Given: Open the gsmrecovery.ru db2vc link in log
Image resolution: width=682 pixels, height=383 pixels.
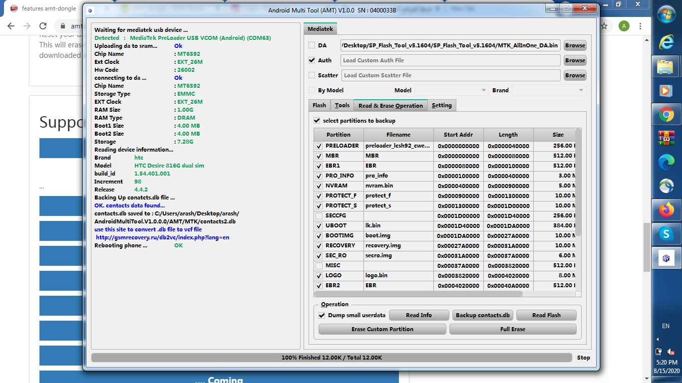Looking at the screenshot, I should tap(163, 237).
